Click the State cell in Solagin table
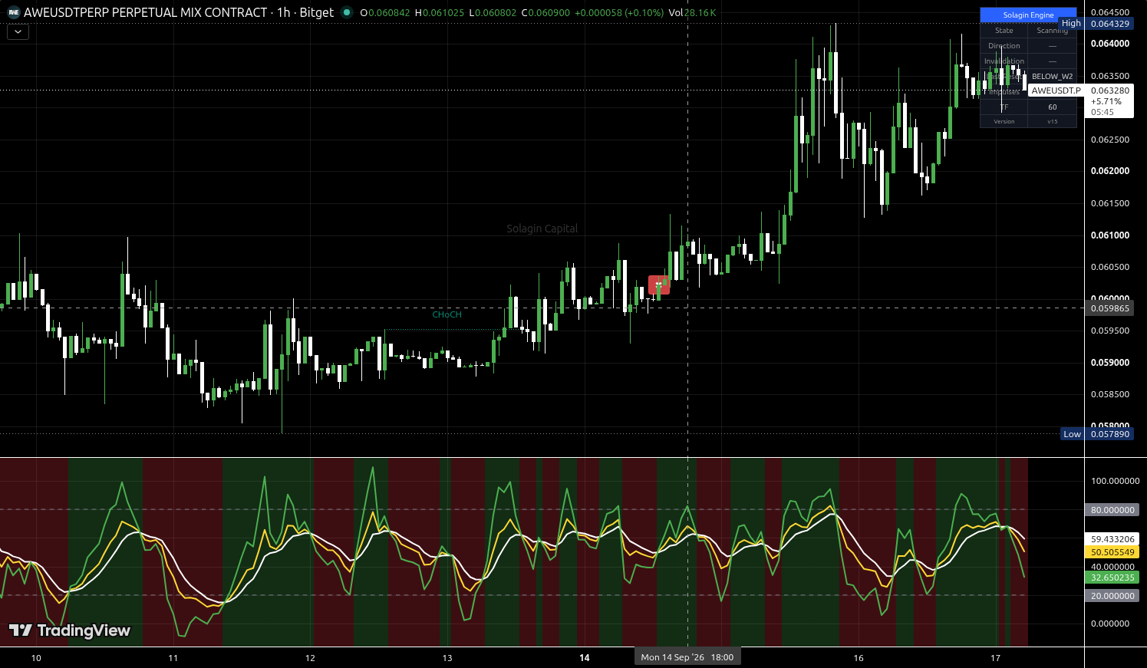The width and height of the screenshot is (1147, 668). 1004,31
